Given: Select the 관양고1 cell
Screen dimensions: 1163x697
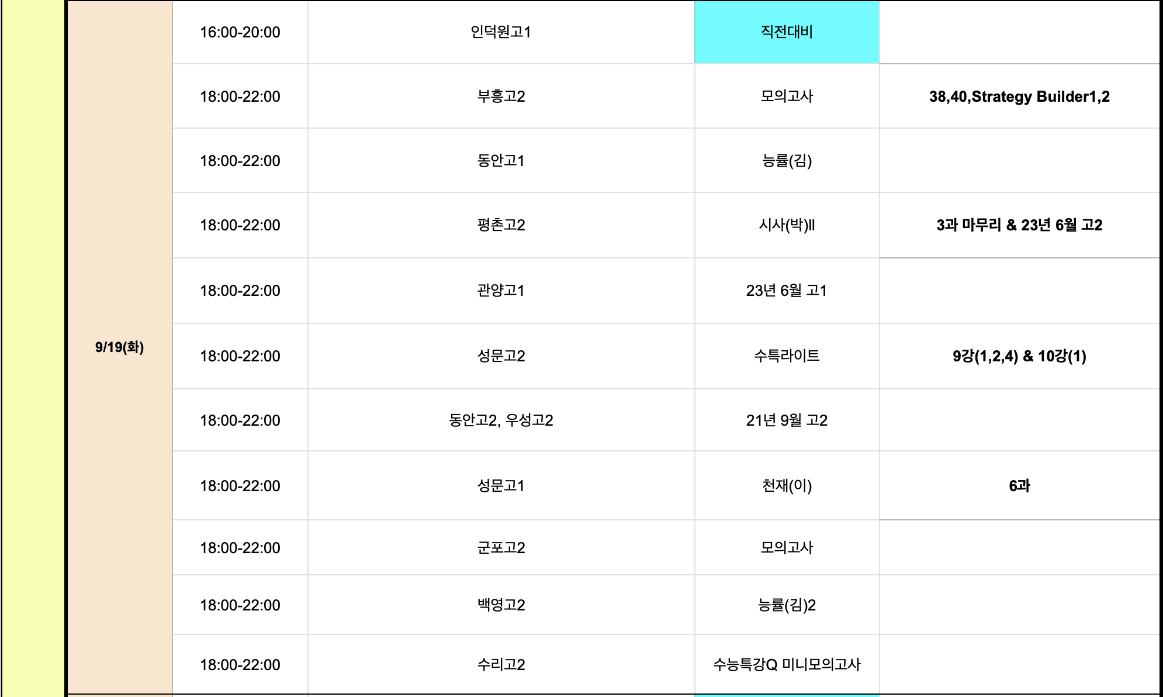Looking at the screenshot, I should click(x=501, y=291).
